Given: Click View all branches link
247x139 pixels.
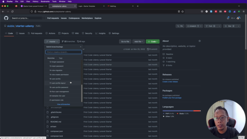Looking at the screenshot, I should coord(63,104).
